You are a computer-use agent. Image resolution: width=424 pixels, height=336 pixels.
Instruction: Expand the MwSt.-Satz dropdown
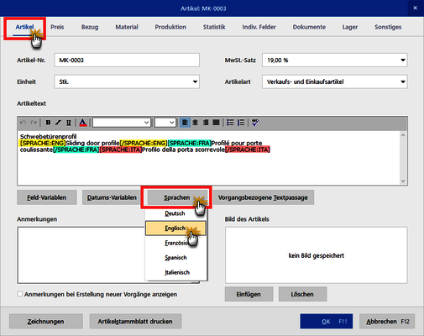[x=403, y=60]
